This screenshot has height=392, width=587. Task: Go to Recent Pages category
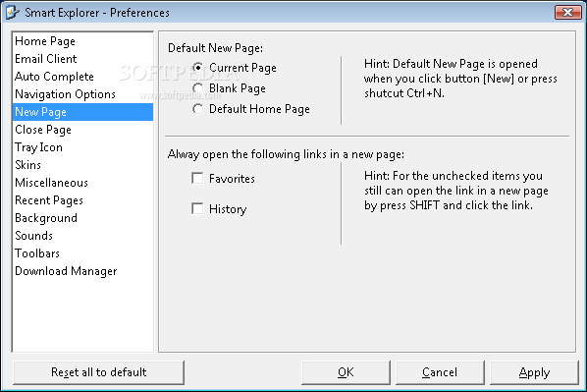click(x=82, y=200)
